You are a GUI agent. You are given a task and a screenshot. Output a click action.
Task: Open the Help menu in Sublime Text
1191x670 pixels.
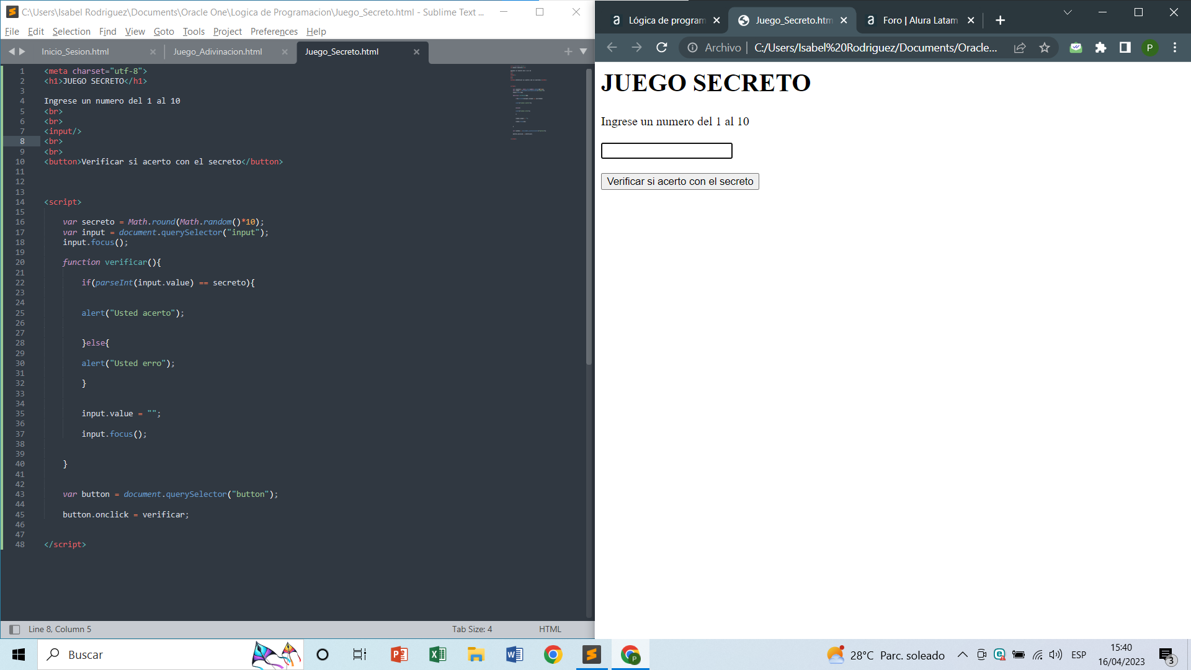[316, 32]
